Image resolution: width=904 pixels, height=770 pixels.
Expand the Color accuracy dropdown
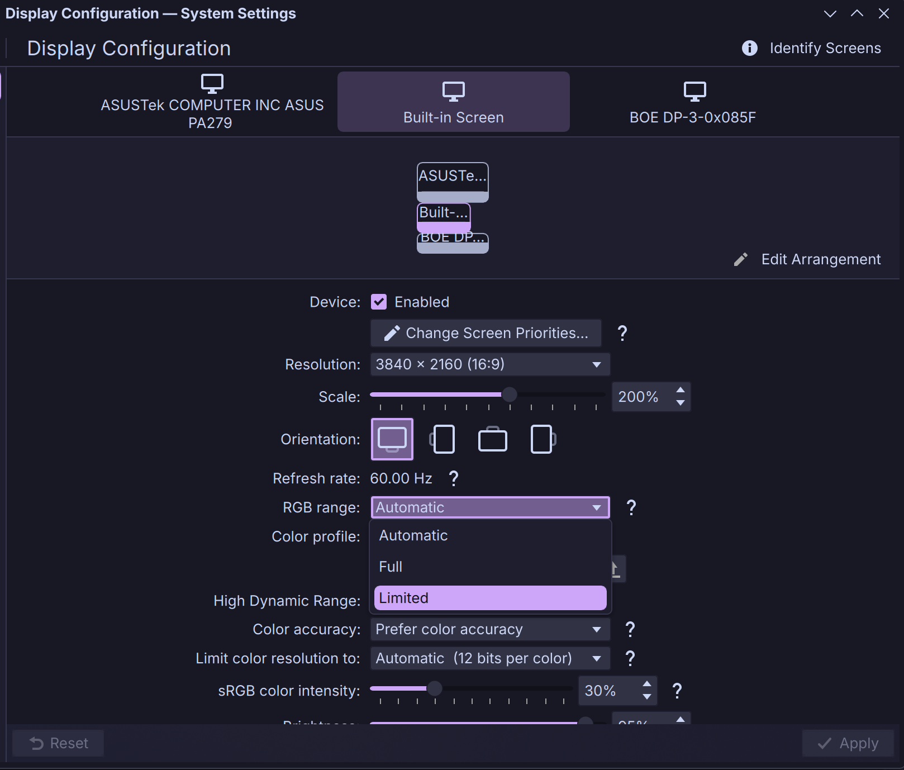tap(490, 629)
